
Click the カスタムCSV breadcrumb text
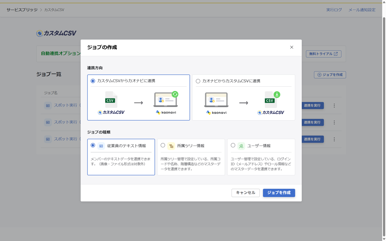(x=54, y=10)
